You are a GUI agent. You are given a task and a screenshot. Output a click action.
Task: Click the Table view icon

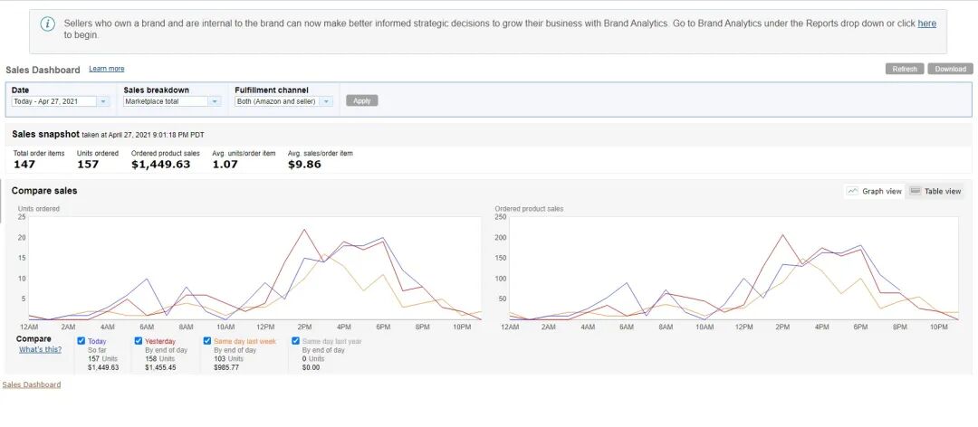915,192
